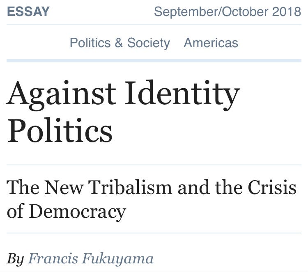Screen dimensions: 308x272
Task: Open the Politics & Society topic
Action: (120, 43)
